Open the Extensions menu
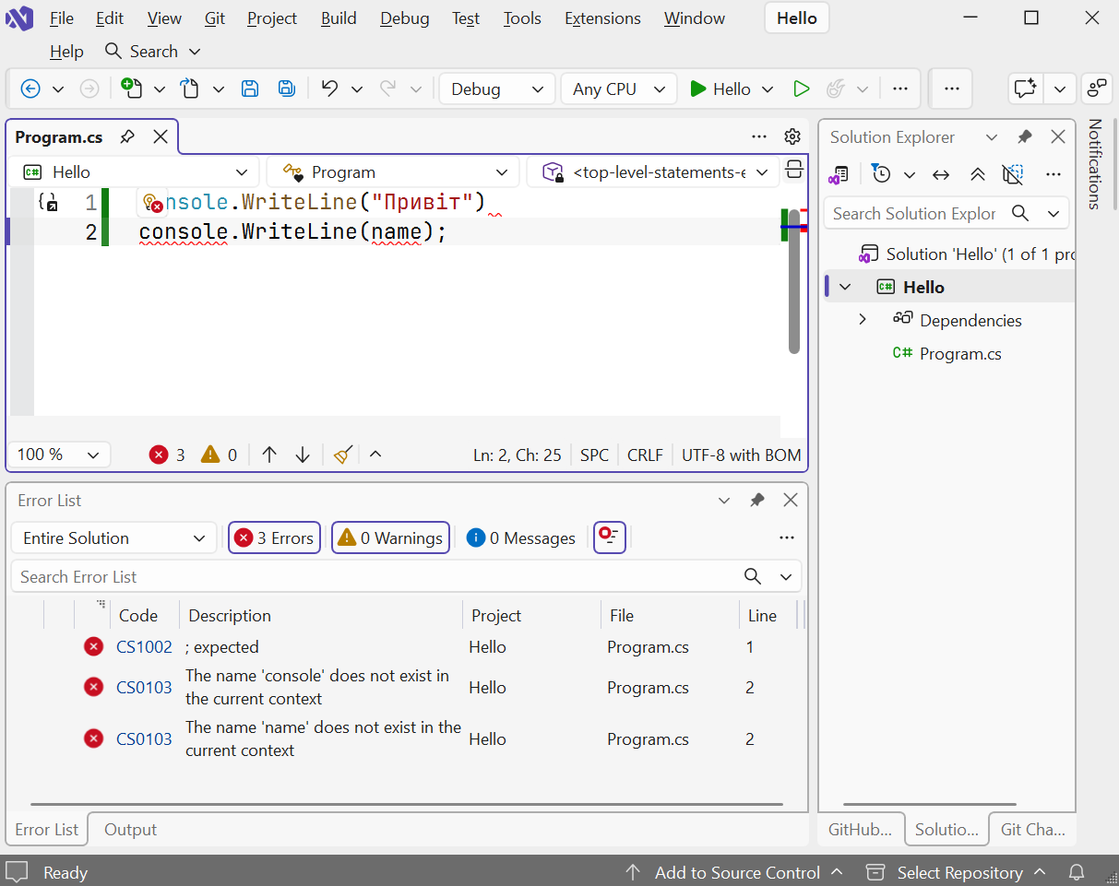The width and height of the screenshot is (1119, 886). [602, 18]
